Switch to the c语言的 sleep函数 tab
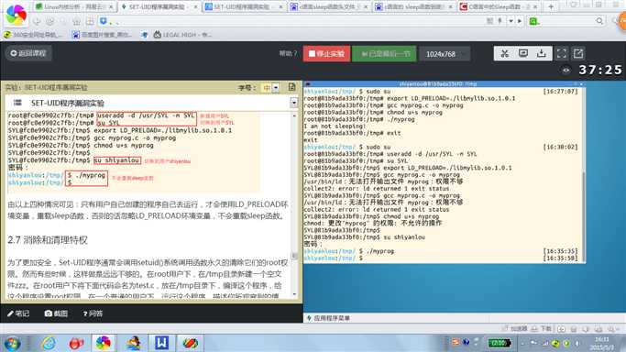This screenshot has height=352, width=626. (x=413, y=6)
